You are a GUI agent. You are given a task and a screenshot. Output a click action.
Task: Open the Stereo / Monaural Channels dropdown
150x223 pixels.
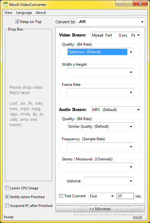100,167
